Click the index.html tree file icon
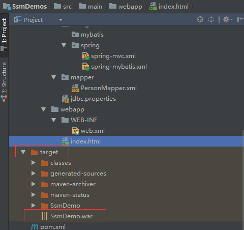Viewport: 244px width, 230px height. (65, 141)
